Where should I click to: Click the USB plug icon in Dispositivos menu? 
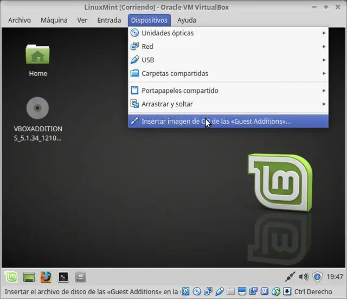click(x=134, y=60)
